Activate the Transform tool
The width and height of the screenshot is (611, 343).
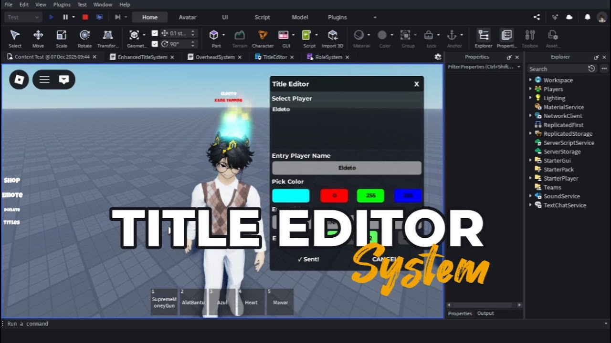click(x=108, y=39)
